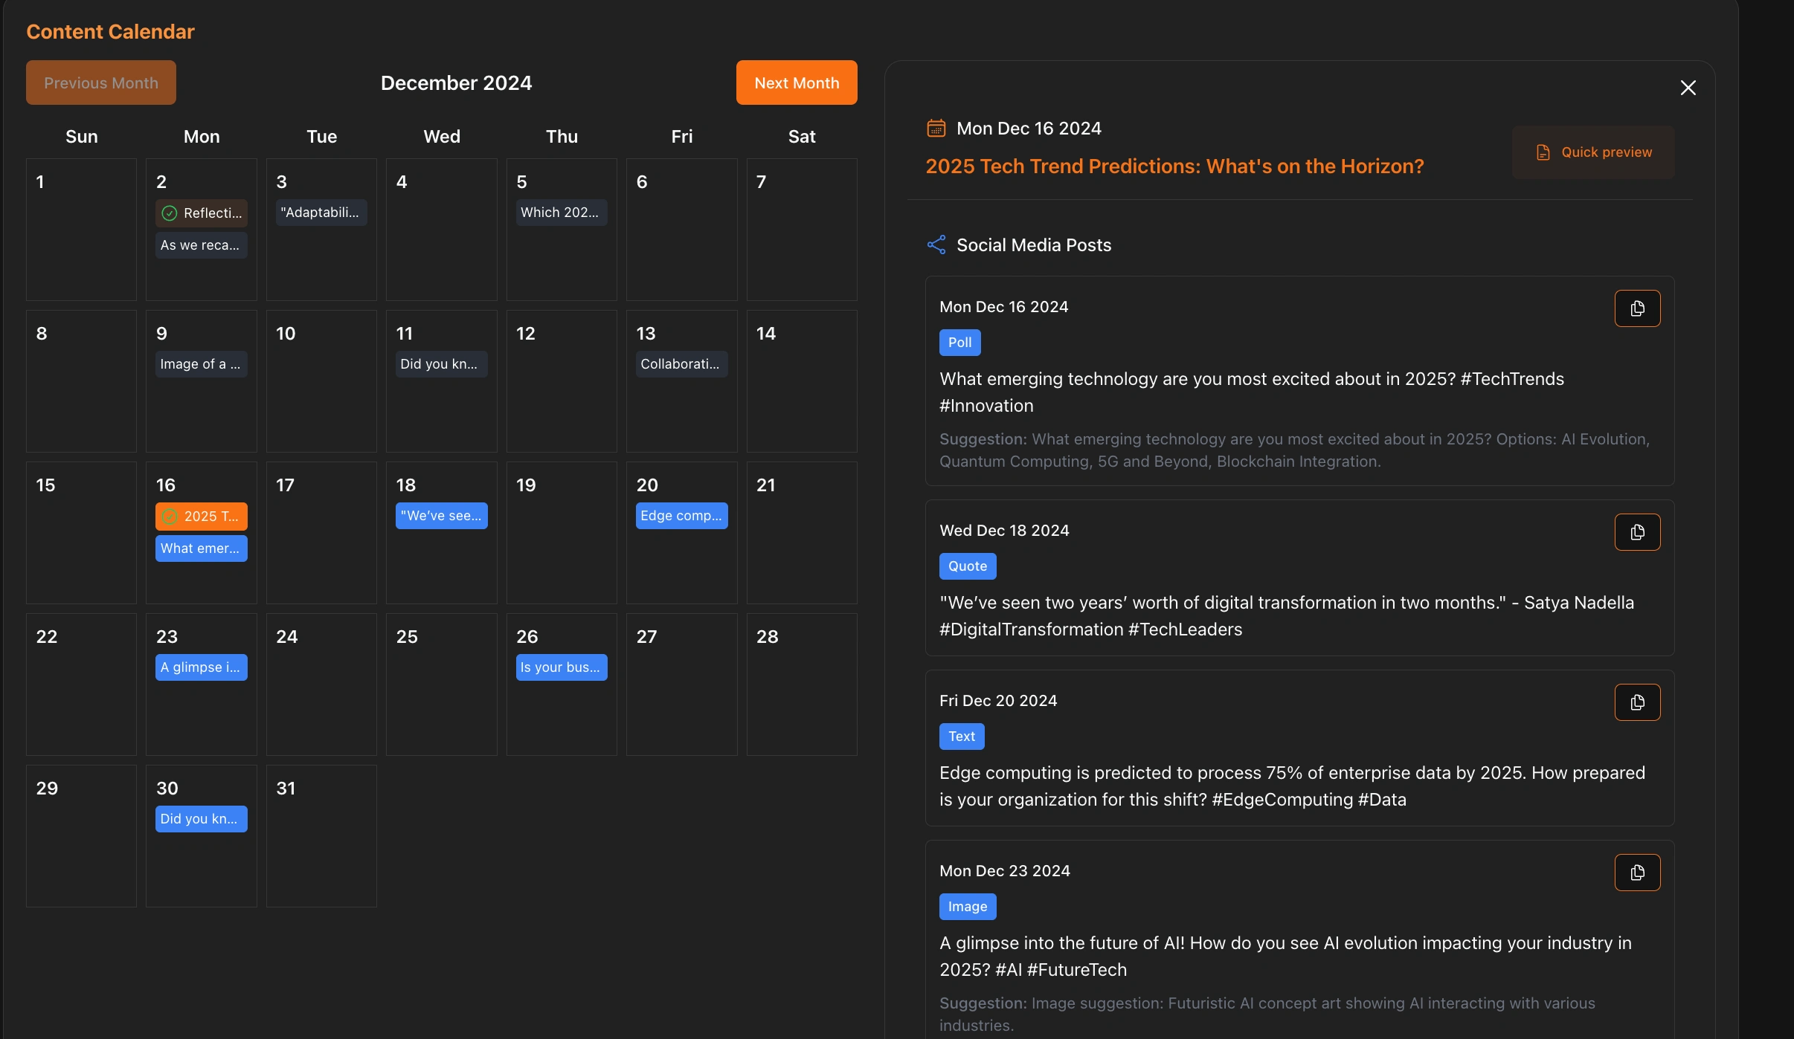This screenshot has height=1039, width=1794.
Task: Go to Previous Month
Action: click(100, 82)
